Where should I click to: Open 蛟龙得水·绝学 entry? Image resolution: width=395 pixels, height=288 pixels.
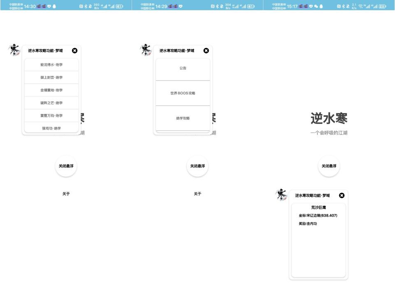click(51, 65)
